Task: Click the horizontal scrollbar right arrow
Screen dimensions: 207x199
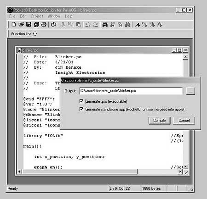Action: point(180,171)
